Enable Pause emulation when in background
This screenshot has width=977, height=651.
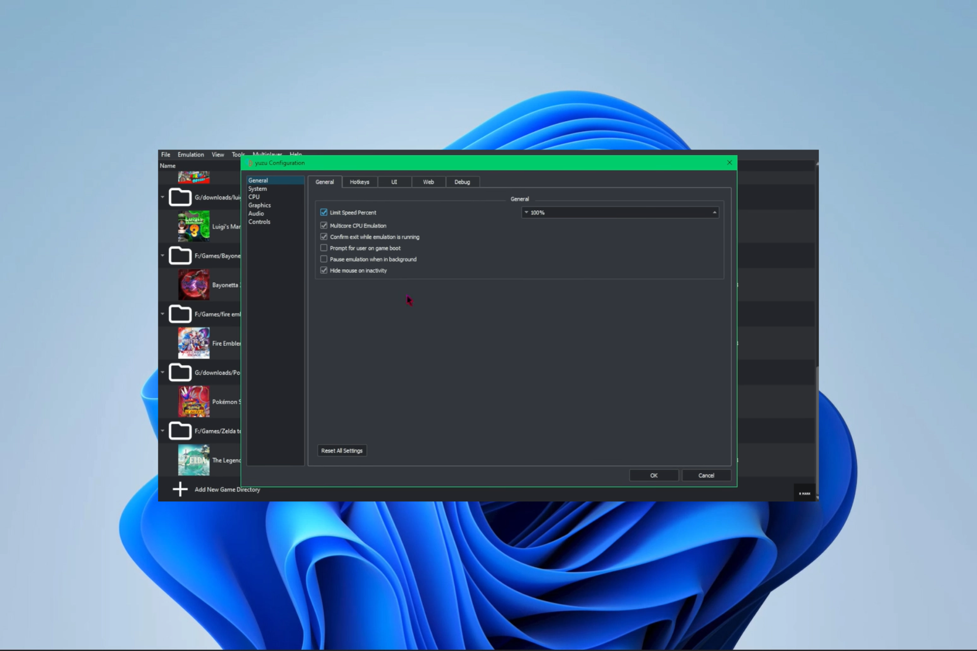point(324,259)
